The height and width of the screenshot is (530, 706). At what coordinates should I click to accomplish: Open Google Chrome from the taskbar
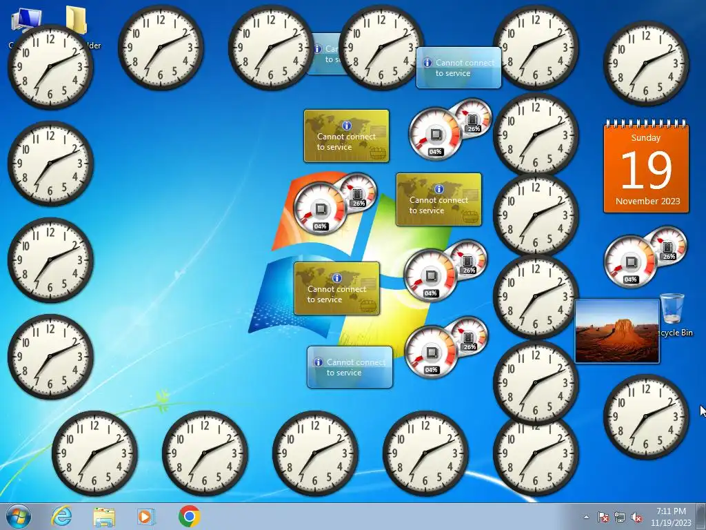pyautogui.click(x=189, y=516)
